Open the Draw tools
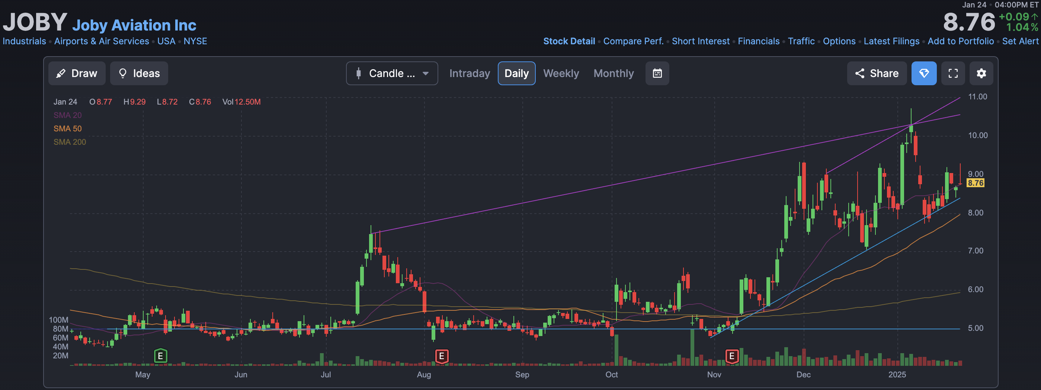Screen dimensions: 1041x390 (x=77, y=73)
